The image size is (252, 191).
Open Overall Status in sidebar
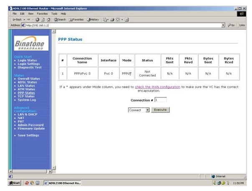click(29, 79)
